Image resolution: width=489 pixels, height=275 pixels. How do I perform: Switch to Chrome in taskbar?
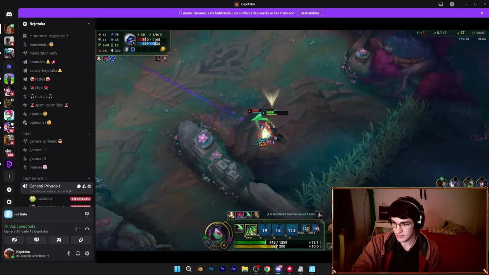267,269
